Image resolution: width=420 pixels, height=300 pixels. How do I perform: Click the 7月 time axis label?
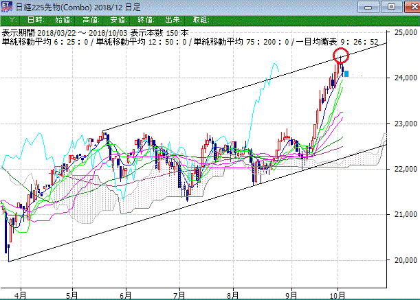(179, 295)
